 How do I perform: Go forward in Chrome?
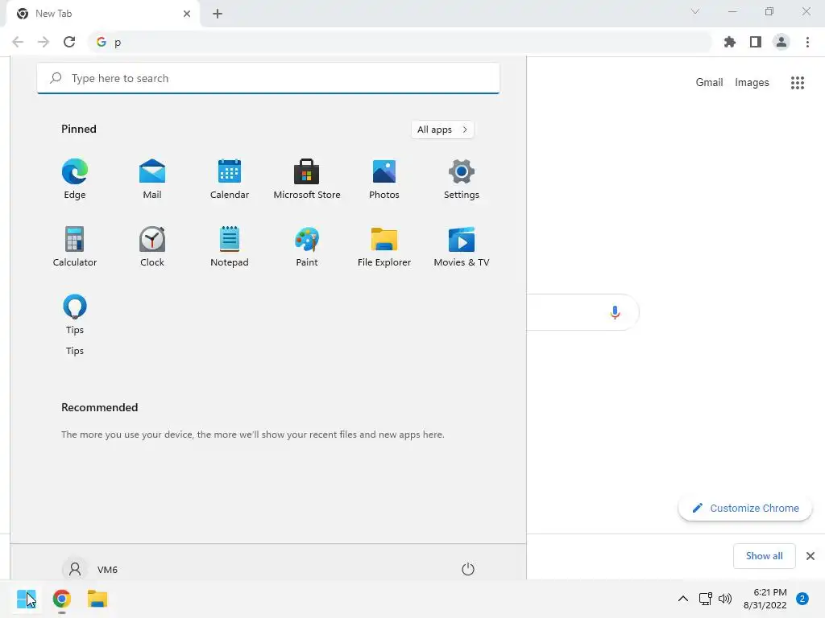pyautogui.click(x=44, y=42)
